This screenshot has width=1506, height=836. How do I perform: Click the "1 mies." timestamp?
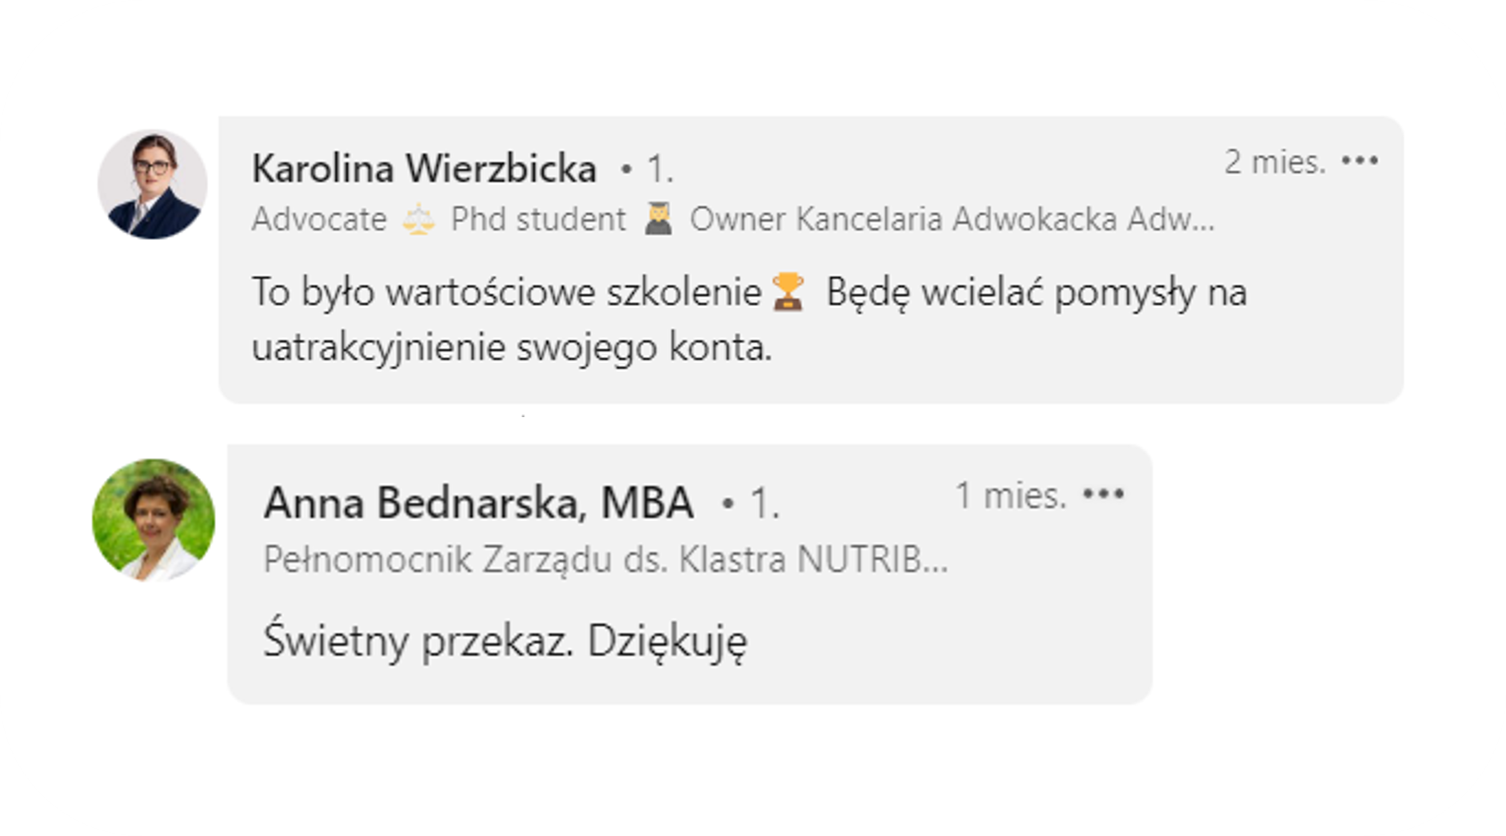pyautogui.click(x=1011, y=496)
